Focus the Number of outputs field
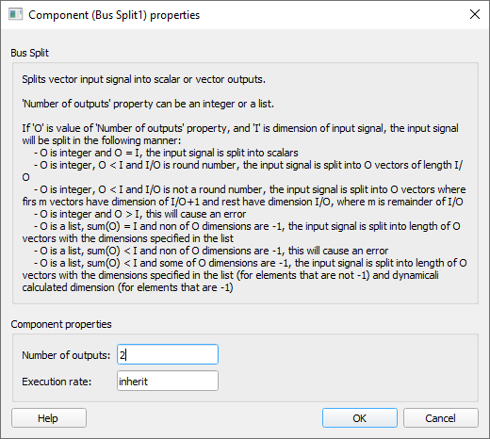The height and width of the screenshot is (439, 490). tap(168, 354)
